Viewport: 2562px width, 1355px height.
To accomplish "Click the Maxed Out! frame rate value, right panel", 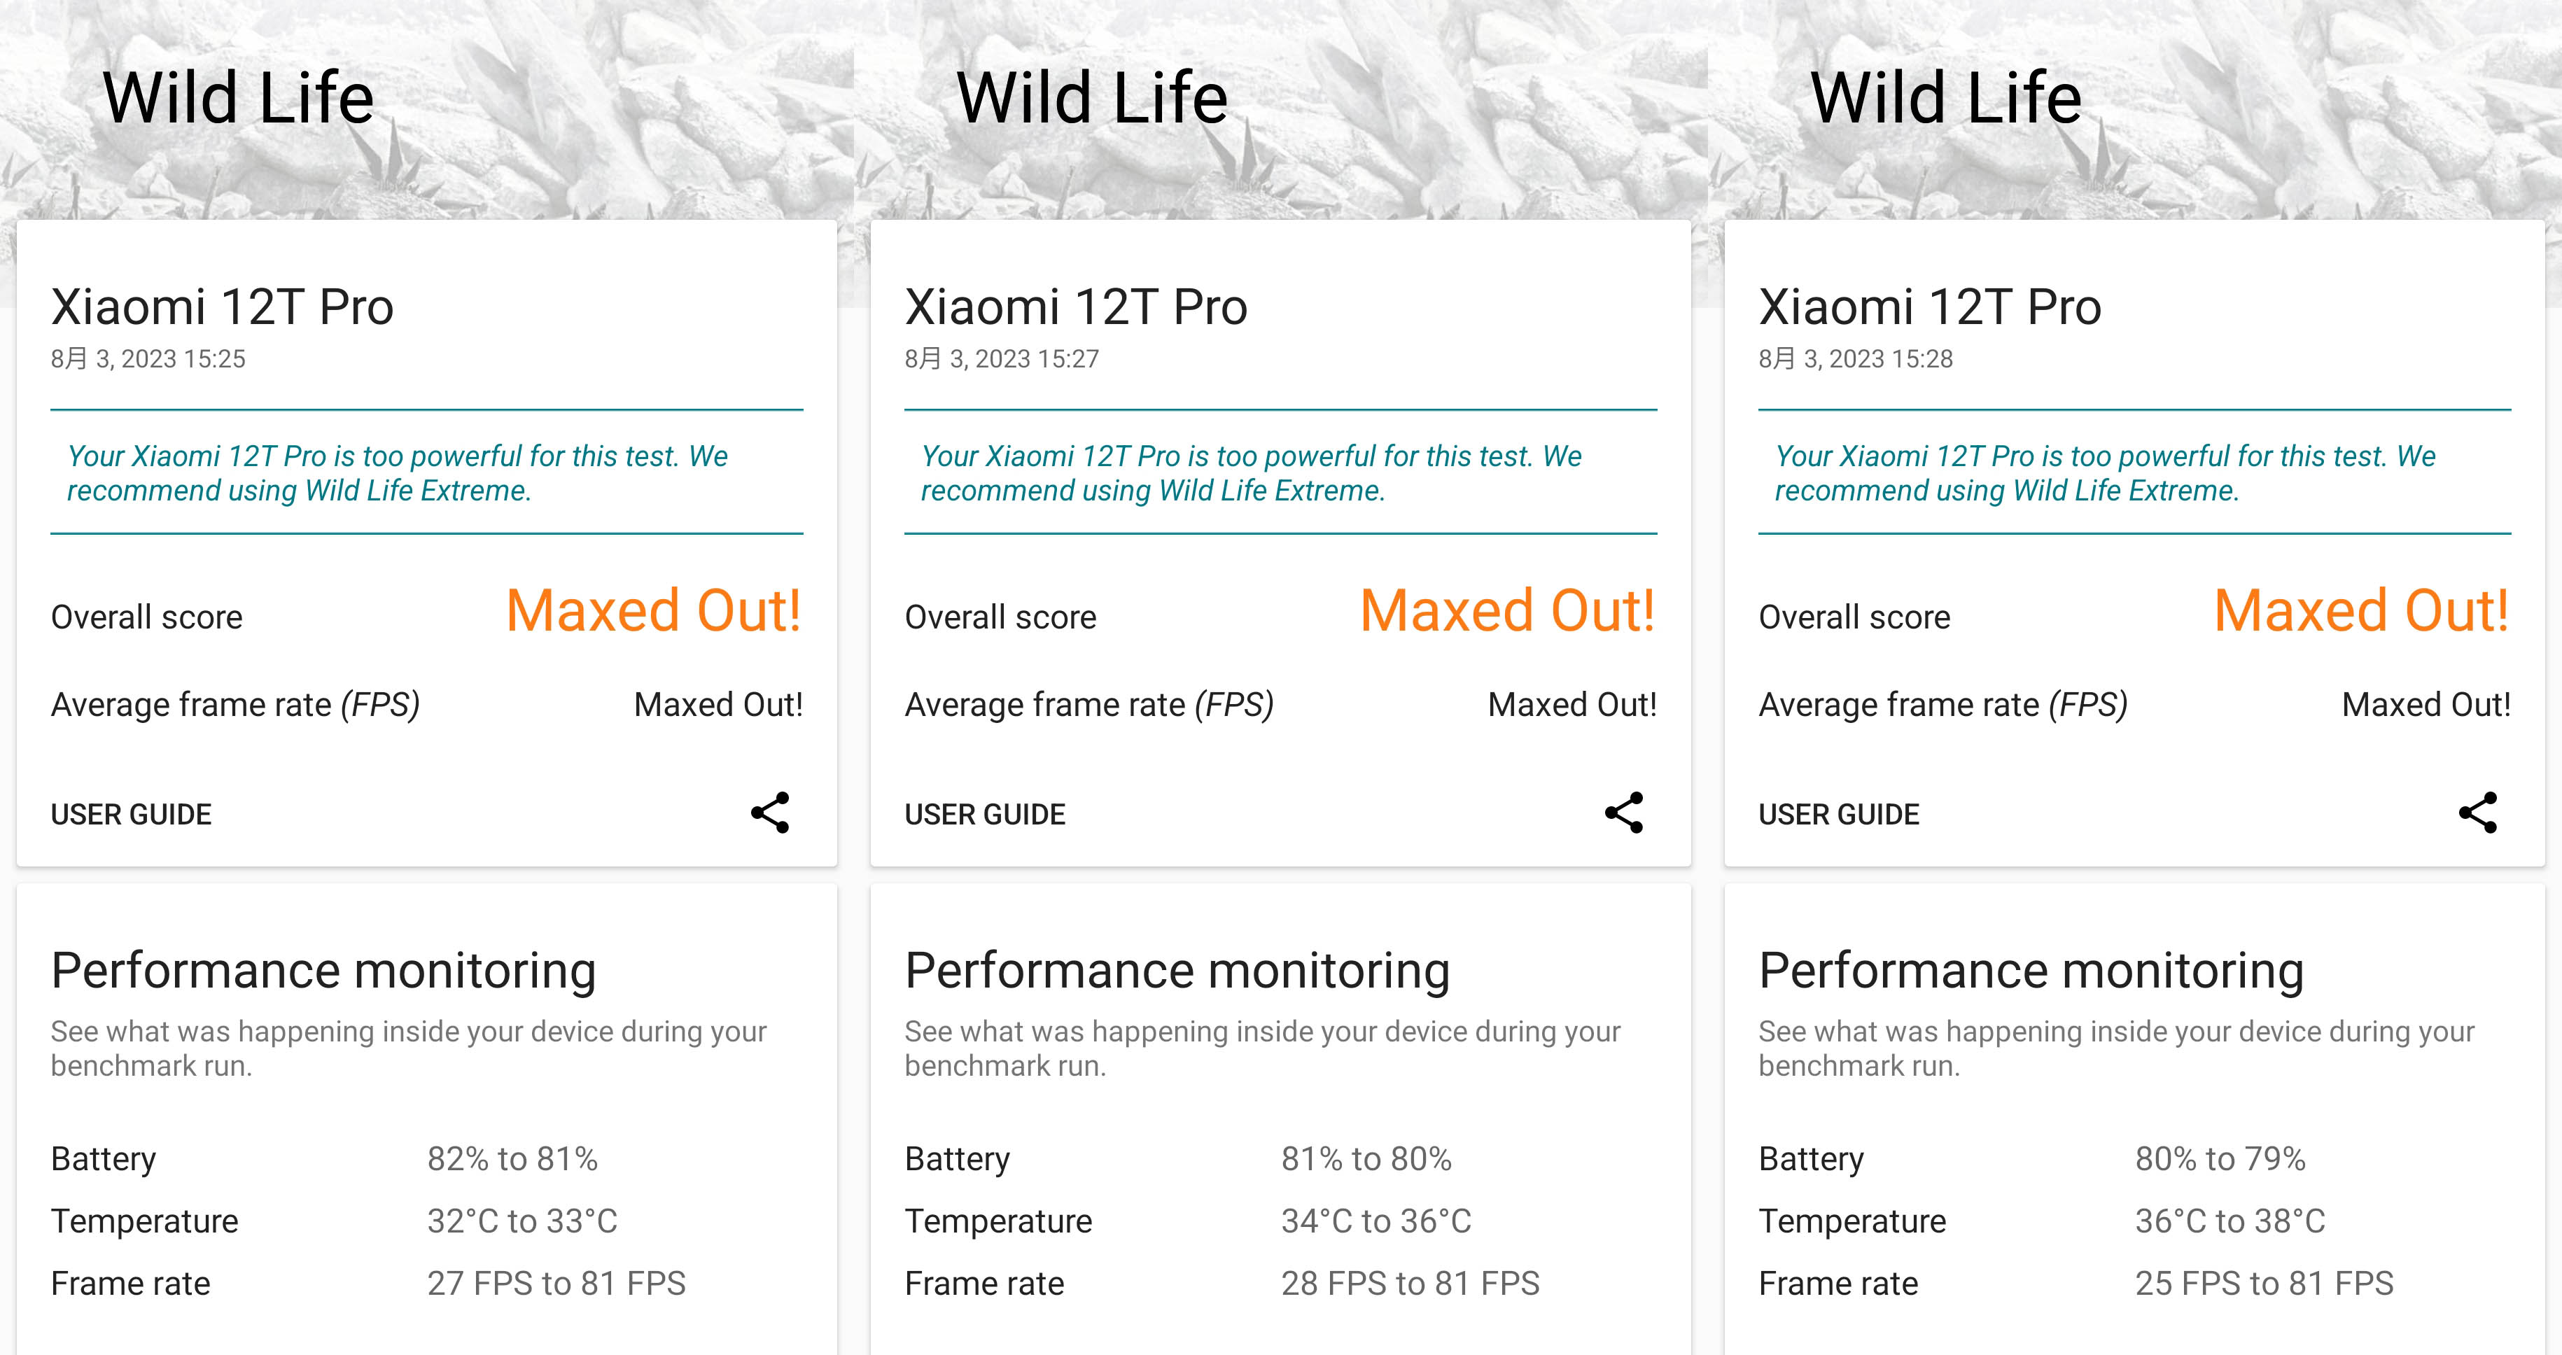I will 2427,704.
